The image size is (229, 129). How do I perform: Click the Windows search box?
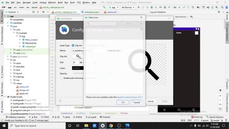click(37, 126)
